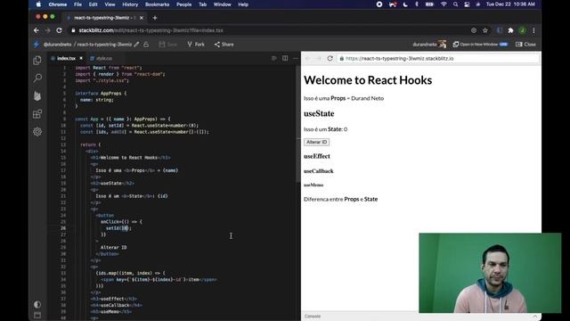Open the Apple menu
Screen dimensions: 570x321
click(x=38, y=4)
